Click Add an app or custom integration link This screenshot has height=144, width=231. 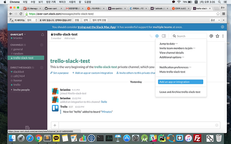click(x=92, y=73)
